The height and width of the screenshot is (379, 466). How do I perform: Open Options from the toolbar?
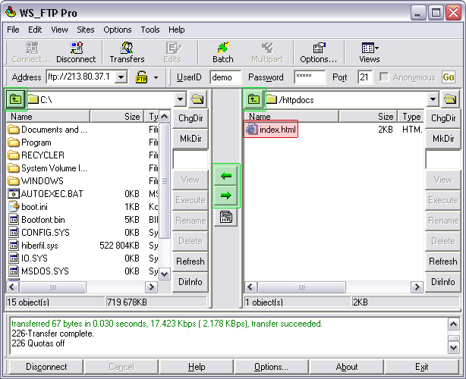(318, 52)
